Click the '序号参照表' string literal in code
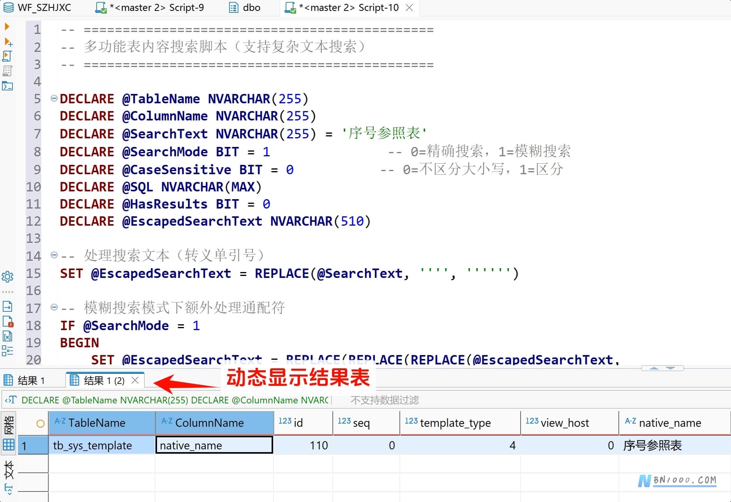This screenshot has width=731, height=502. click(384, 133)
